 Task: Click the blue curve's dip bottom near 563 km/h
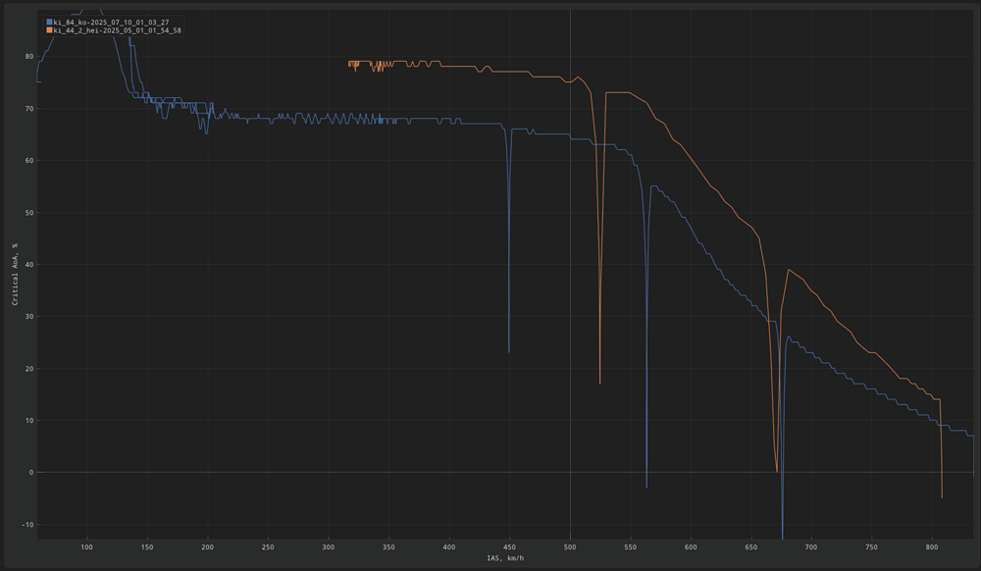[x=646, y=487]
